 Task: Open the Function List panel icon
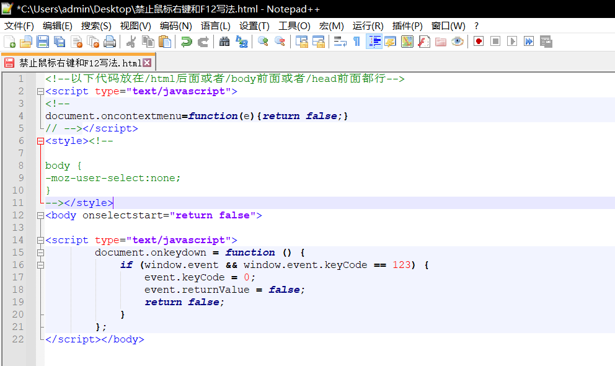[424, 42]
